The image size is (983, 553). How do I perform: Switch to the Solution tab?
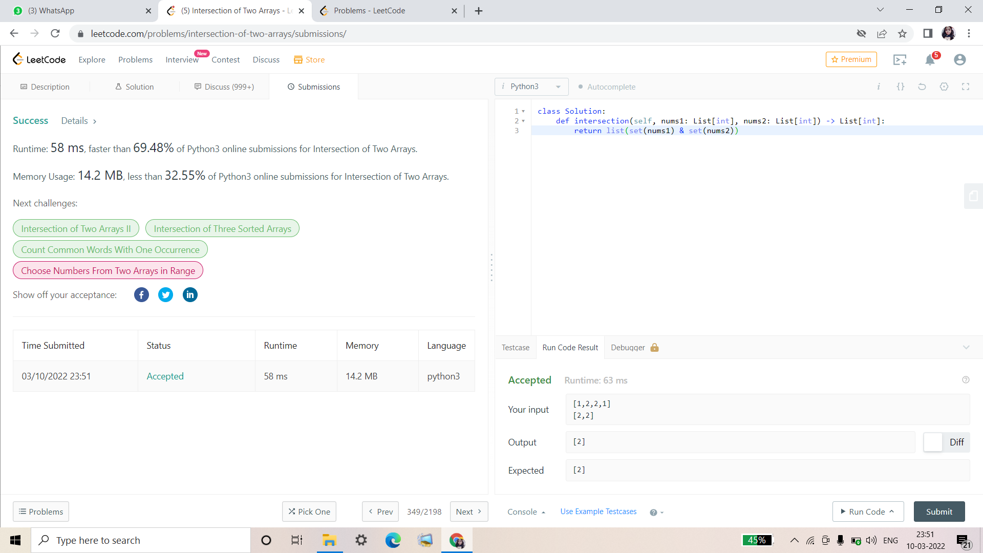point(134,87)
